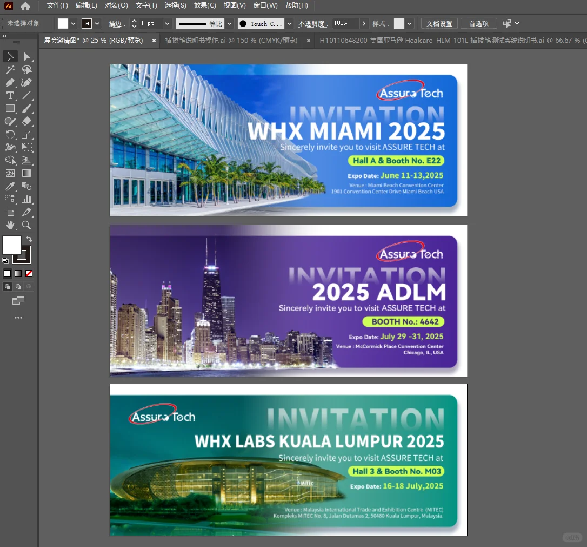Expand the opacity 100% arrow
Image resolution: width=587 pixels, height=547 pixels.
364,24
